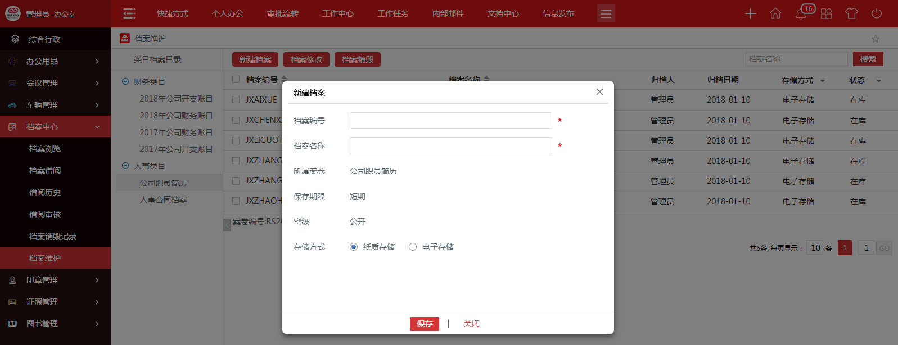Toggle the sidebar collapse icon

tap(129, 13)
